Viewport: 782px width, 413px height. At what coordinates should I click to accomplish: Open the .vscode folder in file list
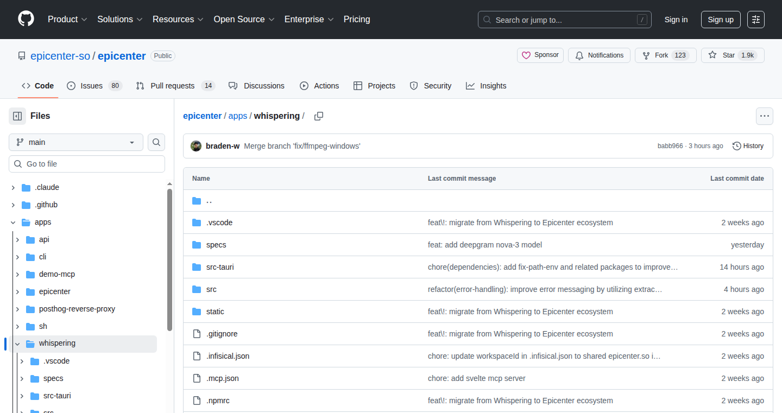(219, 223)
